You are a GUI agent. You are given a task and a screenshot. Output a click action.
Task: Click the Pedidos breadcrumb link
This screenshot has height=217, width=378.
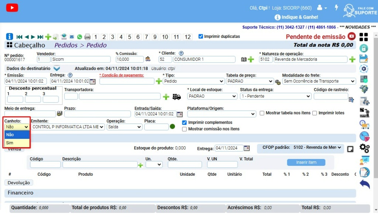click(x=66, y=45)
